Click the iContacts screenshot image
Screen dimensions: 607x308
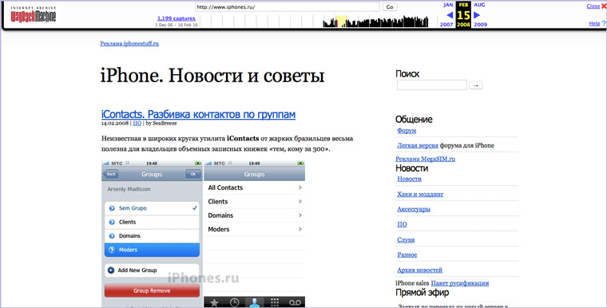click(203, 233)
